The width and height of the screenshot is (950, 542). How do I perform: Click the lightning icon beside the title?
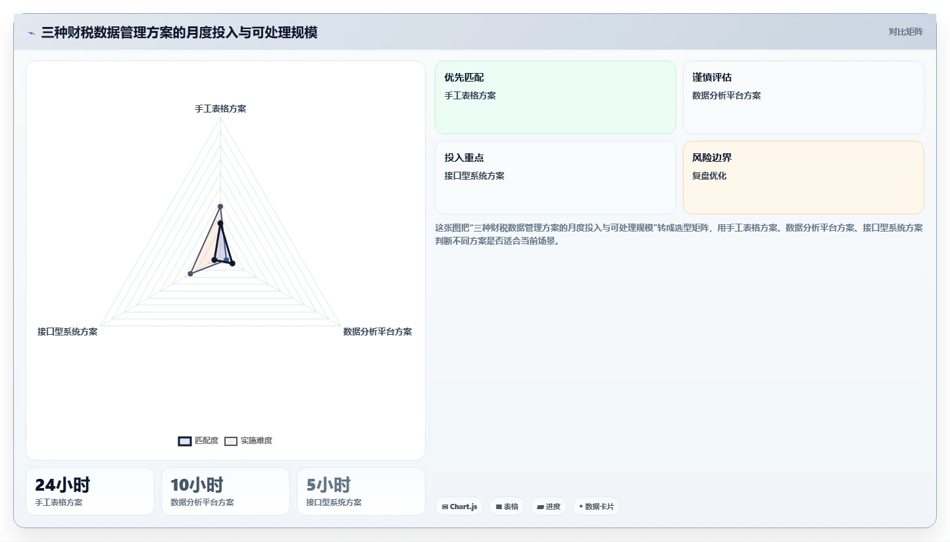pos(31,32)
